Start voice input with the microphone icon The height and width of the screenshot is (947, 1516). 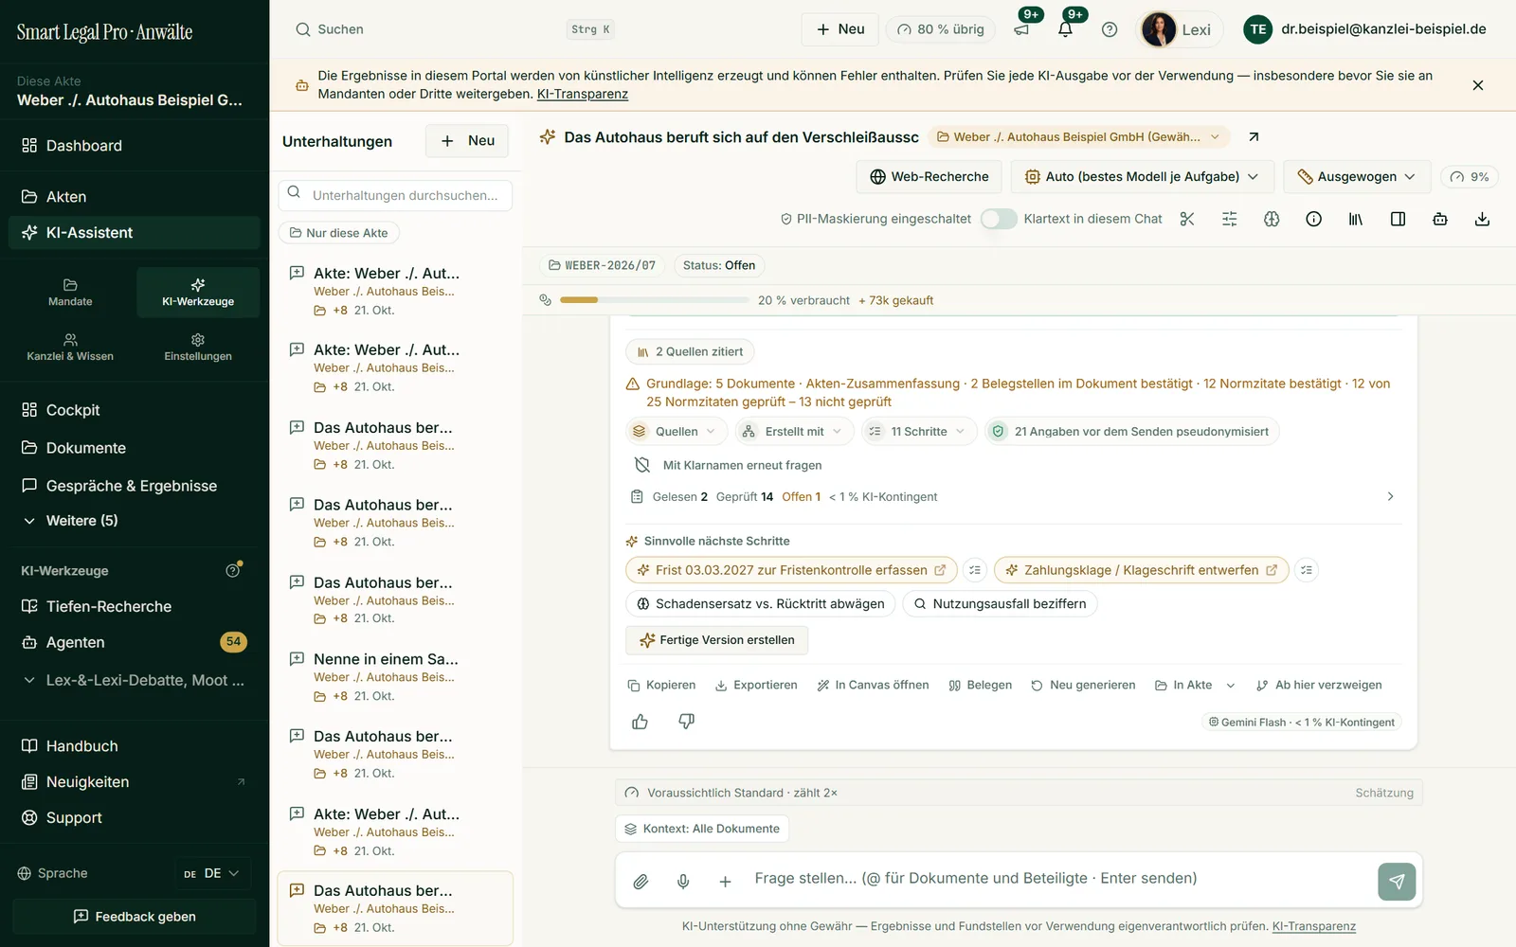(x=683, y=882)
